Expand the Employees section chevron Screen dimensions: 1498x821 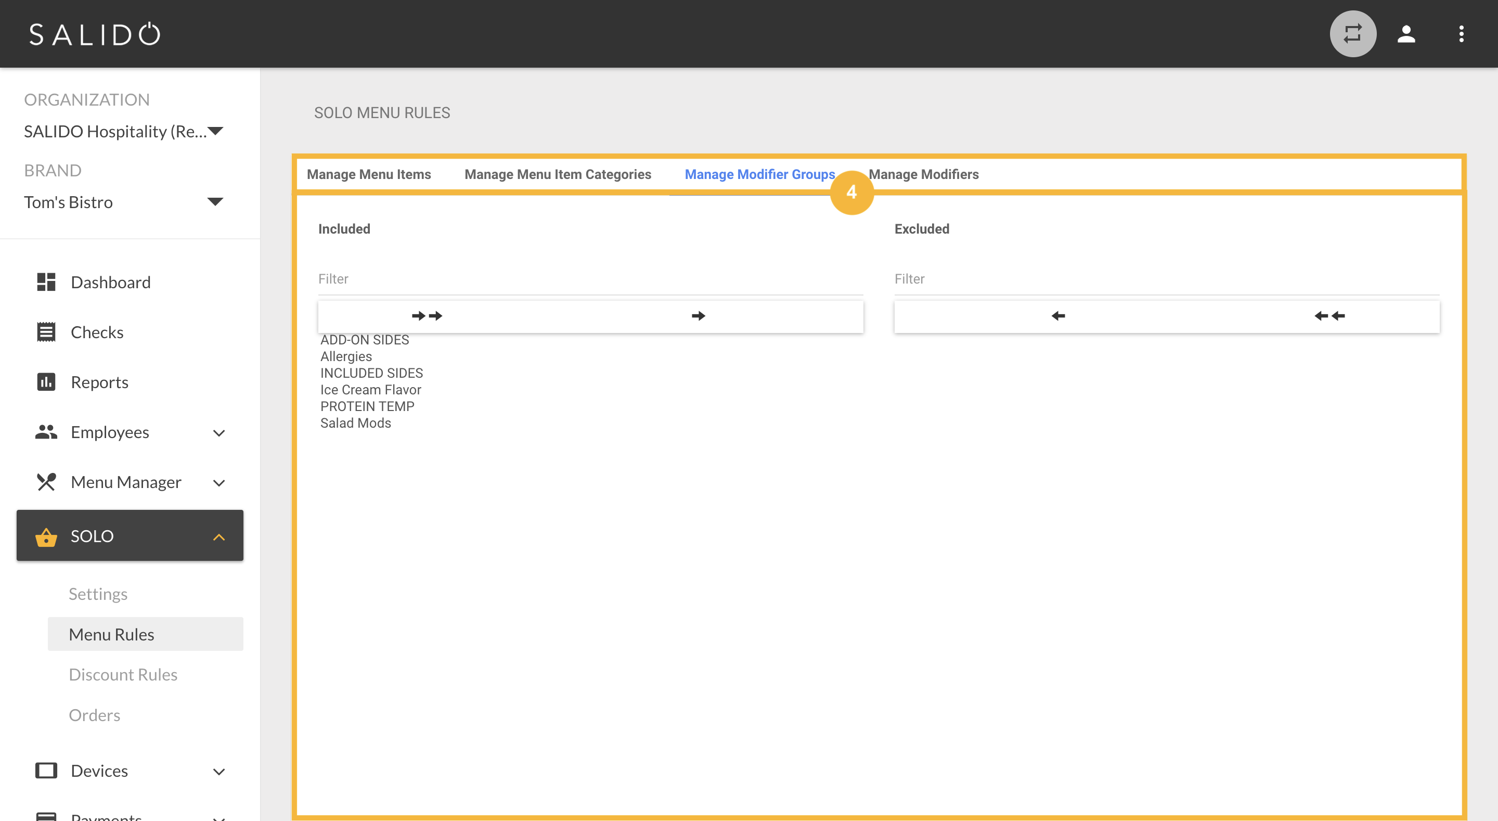click(218, 433)
